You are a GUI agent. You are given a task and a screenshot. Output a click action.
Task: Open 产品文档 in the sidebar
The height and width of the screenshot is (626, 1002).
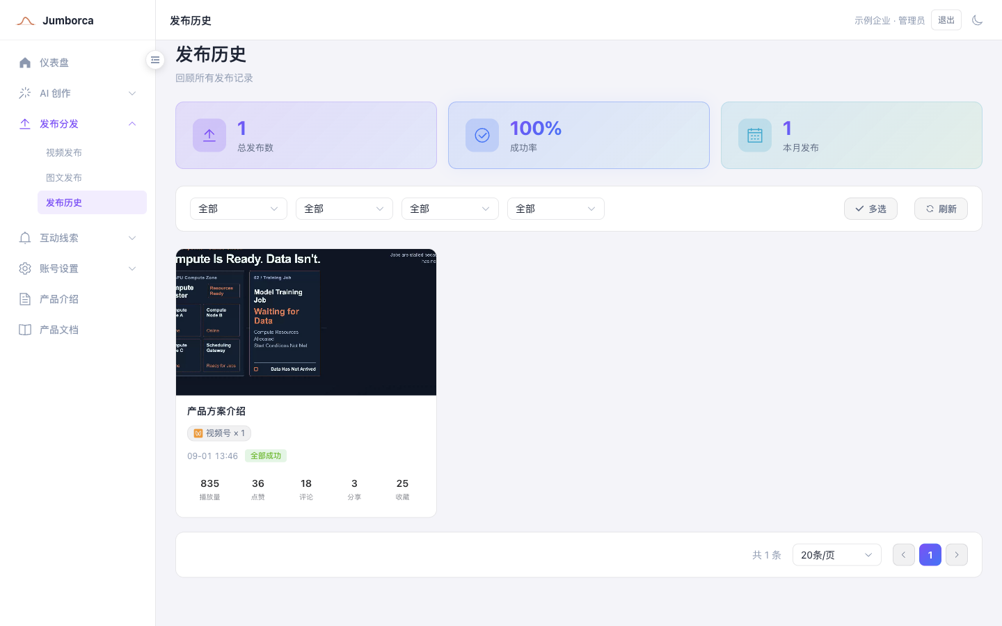pyautogui.click(x=78, y=330)
